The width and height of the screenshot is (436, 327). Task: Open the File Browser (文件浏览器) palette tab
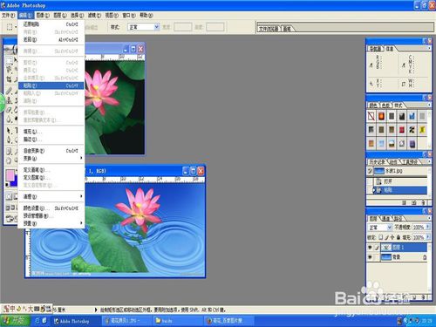click(x=269, y=29)
